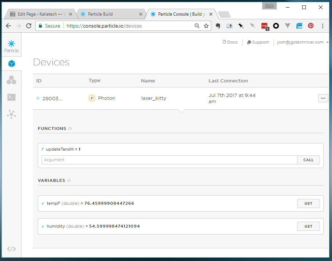This screenshot has height=261, width=332.
Task: Click the green Secure padlock icon
Action: 40,26
